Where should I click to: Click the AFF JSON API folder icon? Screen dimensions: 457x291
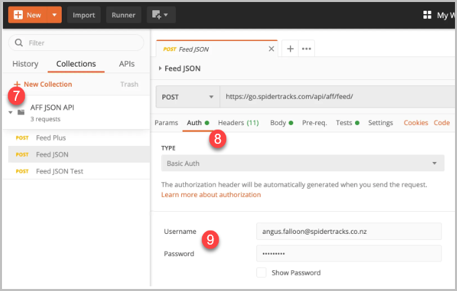(21, 112)
